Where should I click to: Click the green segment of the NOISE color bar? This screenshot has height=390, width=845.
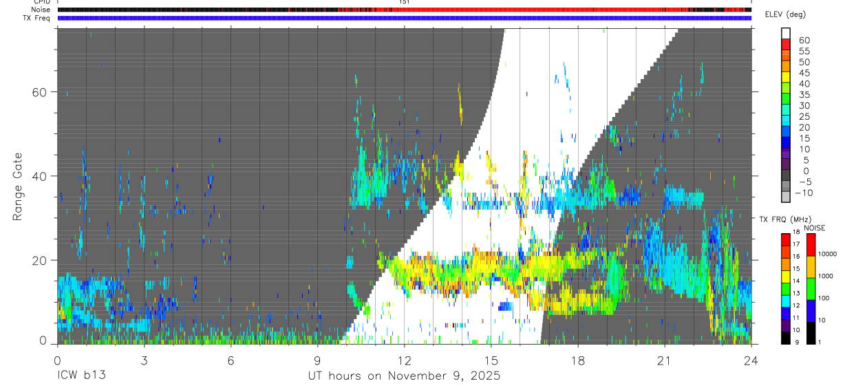(x=811, y=289)
